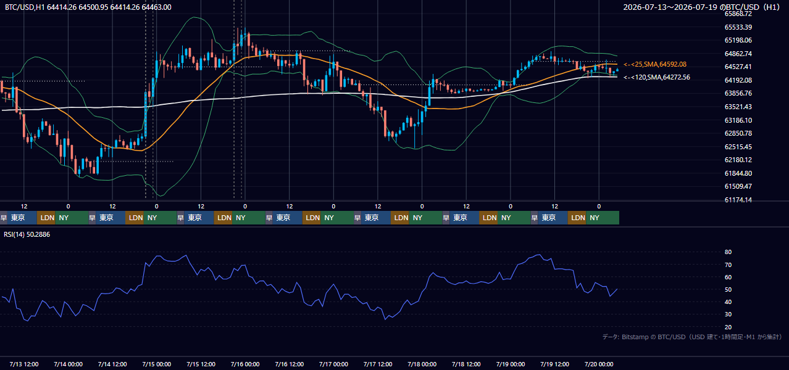
Task: Select the 7/17 00:00 date label
Action: click(333, 364)
